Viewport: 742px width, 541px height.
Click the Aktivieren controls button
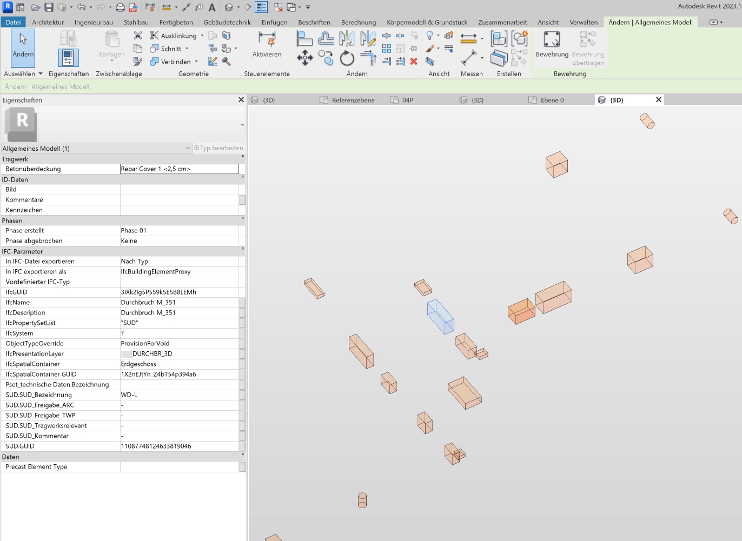pyautogui.click(x=267, y=45)
